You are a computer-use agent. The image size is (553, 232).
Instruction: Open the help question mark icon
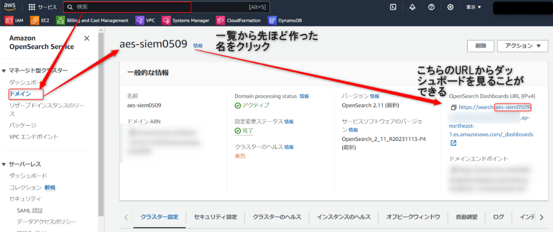431,7
